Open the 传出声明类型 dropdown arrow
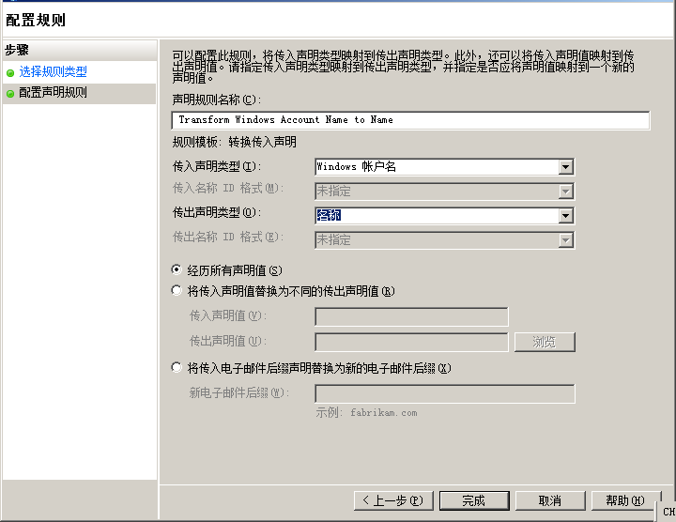The image size is (676, 522). 565,216
